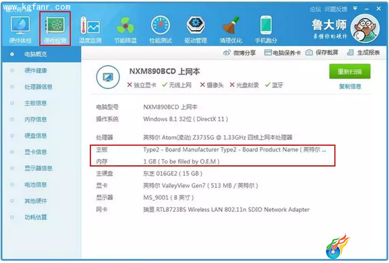389x263 pixels.
Task: Click the RTL8723BS network adapter value
Action: pos(226,209)
